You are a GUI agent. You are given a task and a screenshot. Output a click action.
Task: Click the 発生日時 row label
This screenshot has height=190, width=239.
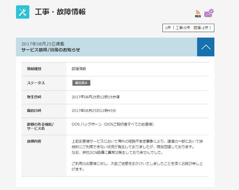34,97
